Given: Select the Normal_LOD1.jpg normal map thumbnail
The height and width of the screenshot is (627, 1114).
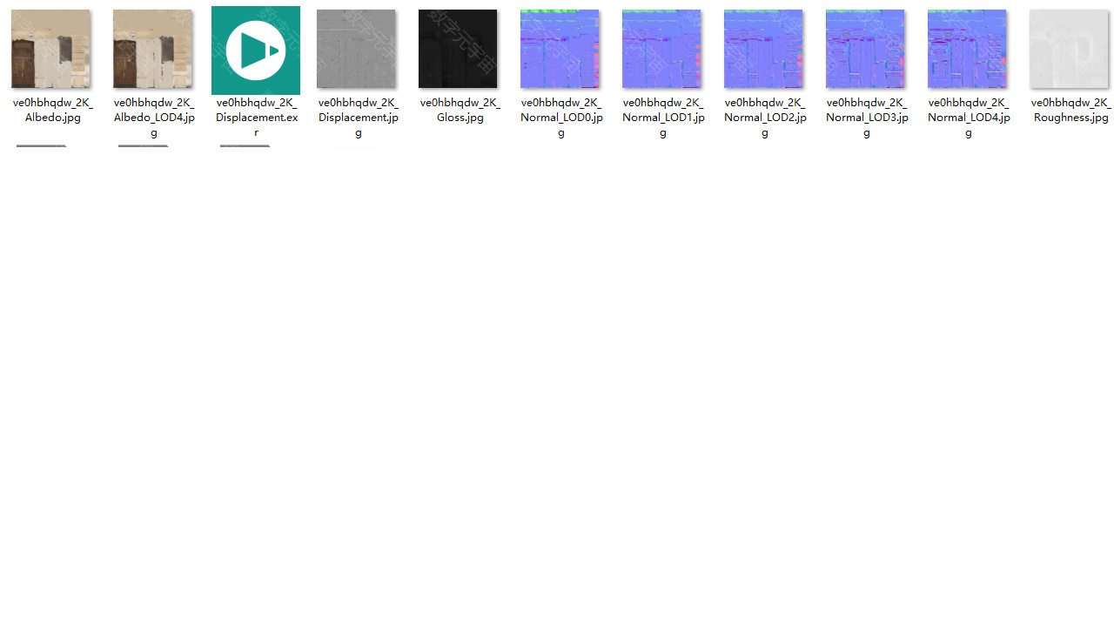Looking at the screenshot, I should [661, 49].
